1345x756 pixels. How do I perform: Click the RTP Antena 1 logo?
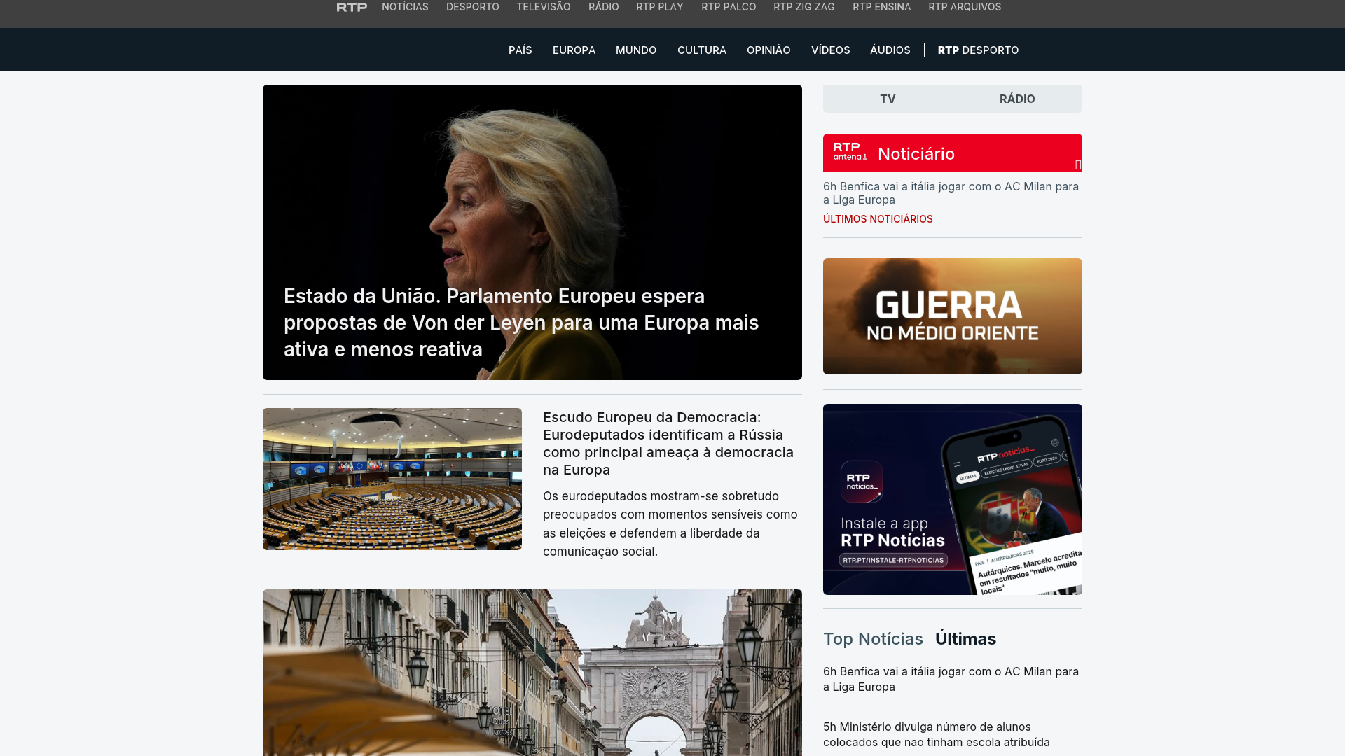(x=850, y=151)
